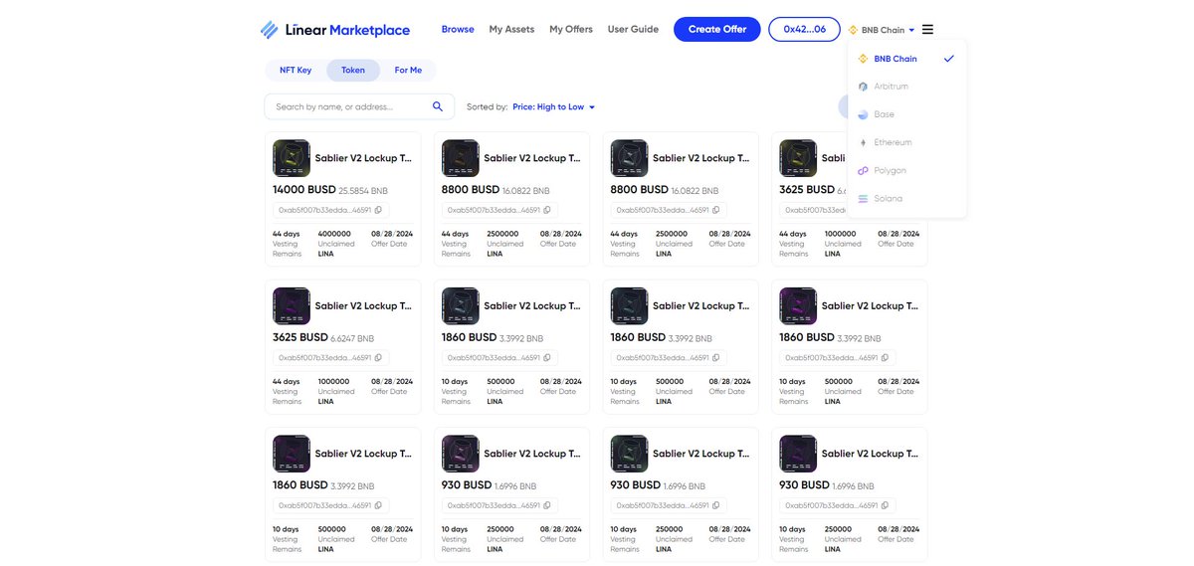Open the 14000 BUSD offer thumbnail image
Image resolution: width=1194 pixels, height=566 pixels.
pyautogui.click(x=292, y=158)
